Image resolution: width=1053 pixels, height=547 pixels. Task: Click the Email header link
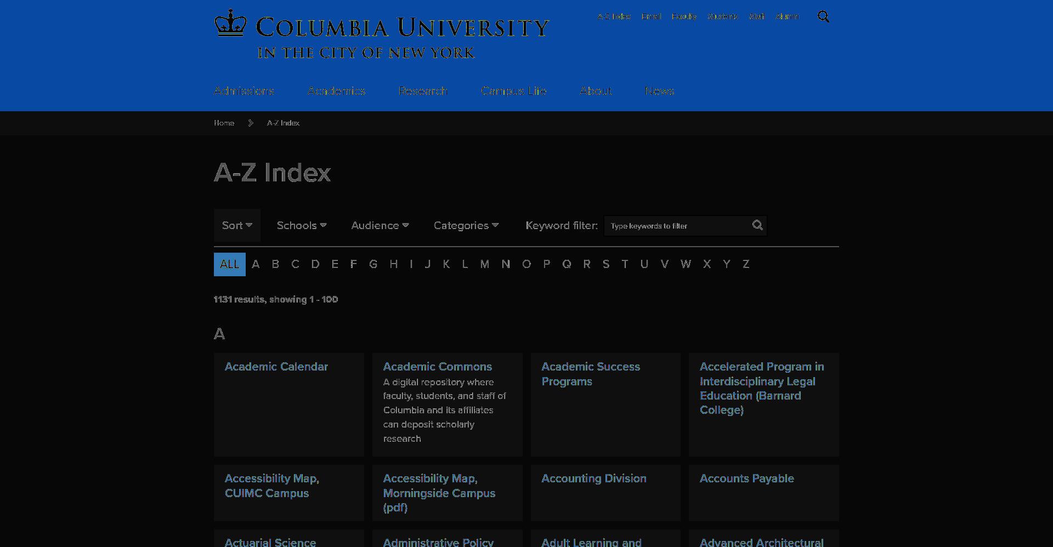click(651, 16)
